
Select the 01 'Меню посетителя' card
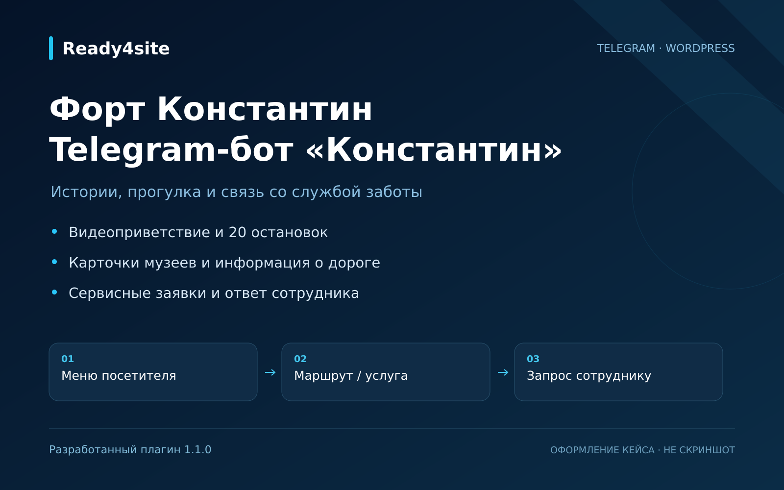click(153, 372)
